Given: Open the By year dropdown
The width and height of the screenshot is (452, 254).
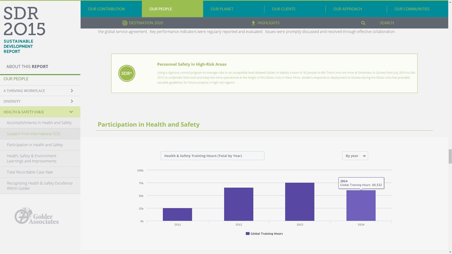Looking at the screenshot, I should (x=355, y=156).
